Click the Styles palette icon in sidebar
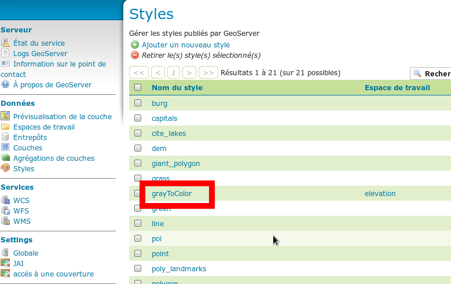The width and height of the screenshot is (451, 284). pyautogui.click(x=5, y=168)
